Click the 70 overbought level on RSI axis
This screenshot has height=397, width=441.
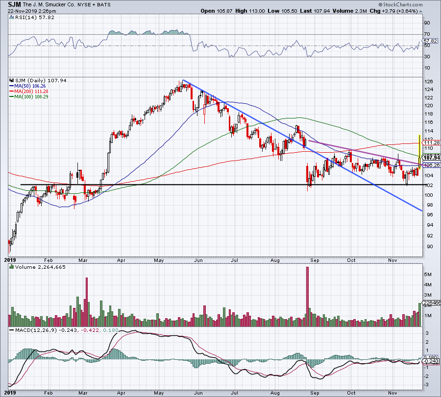pos(427,34)
